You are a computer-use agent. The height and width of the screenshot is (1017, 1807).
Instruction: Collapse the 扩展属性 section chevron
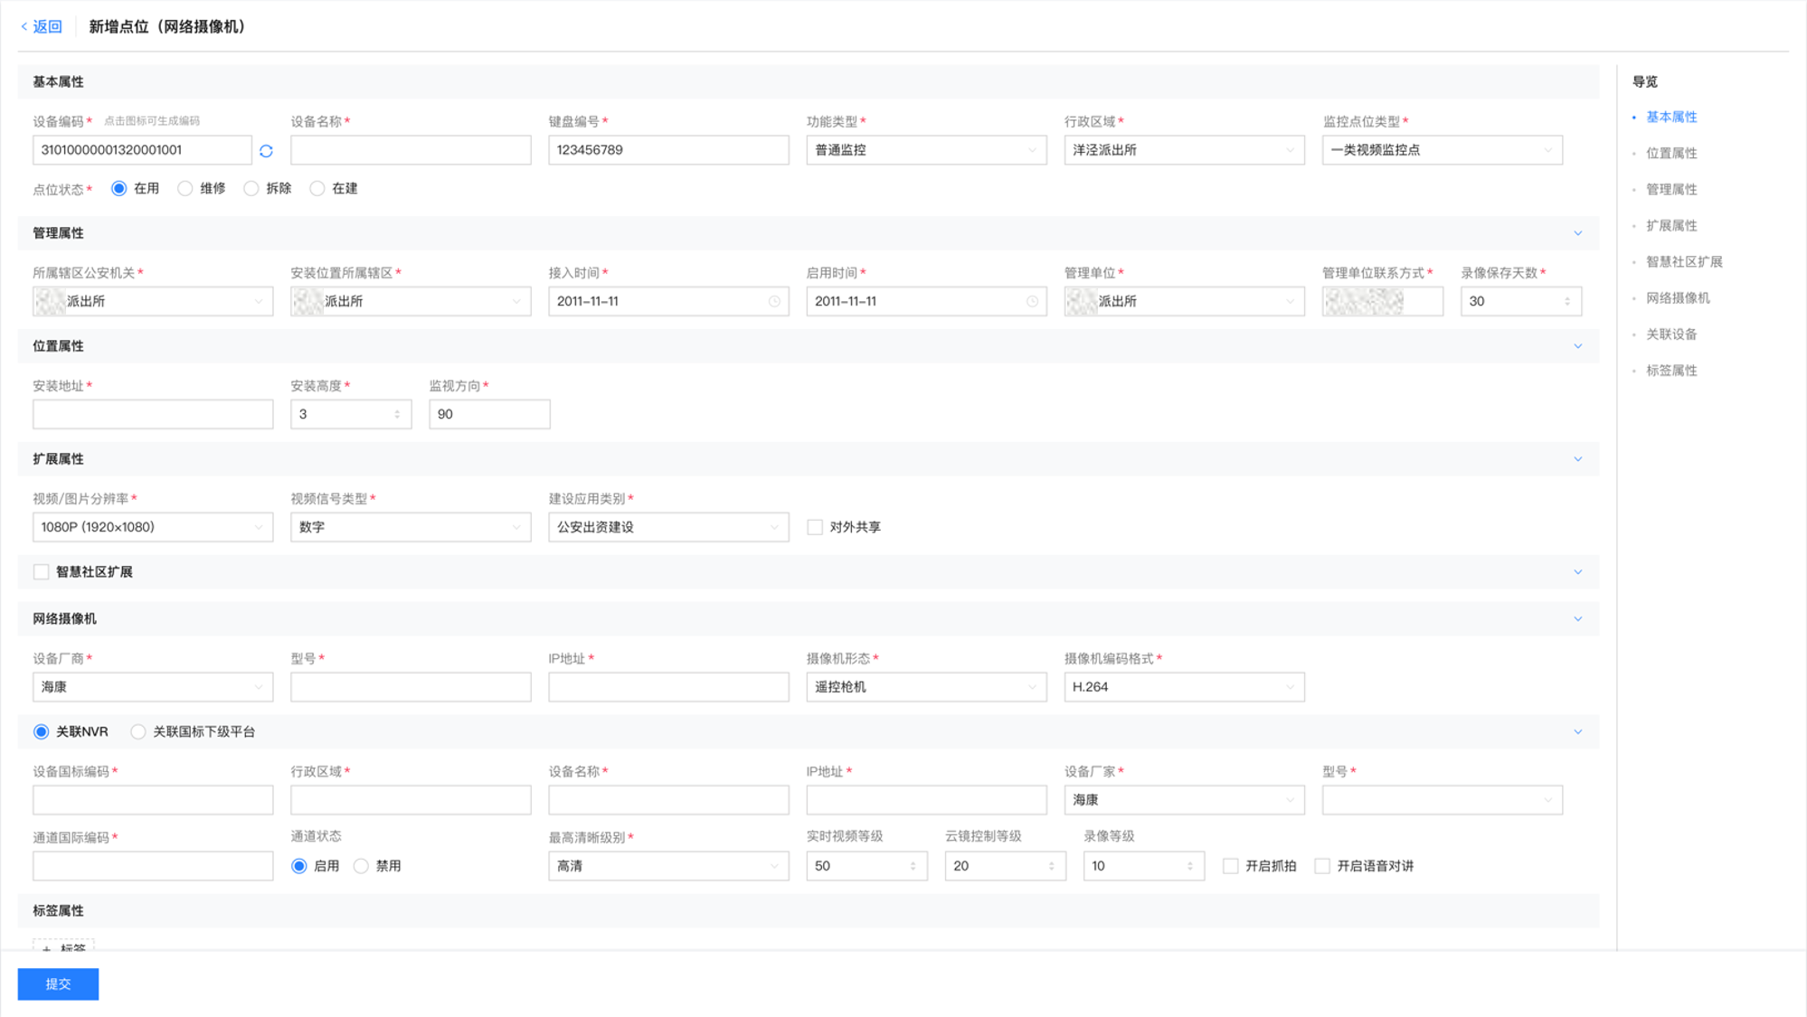[x=1577, y=459]
